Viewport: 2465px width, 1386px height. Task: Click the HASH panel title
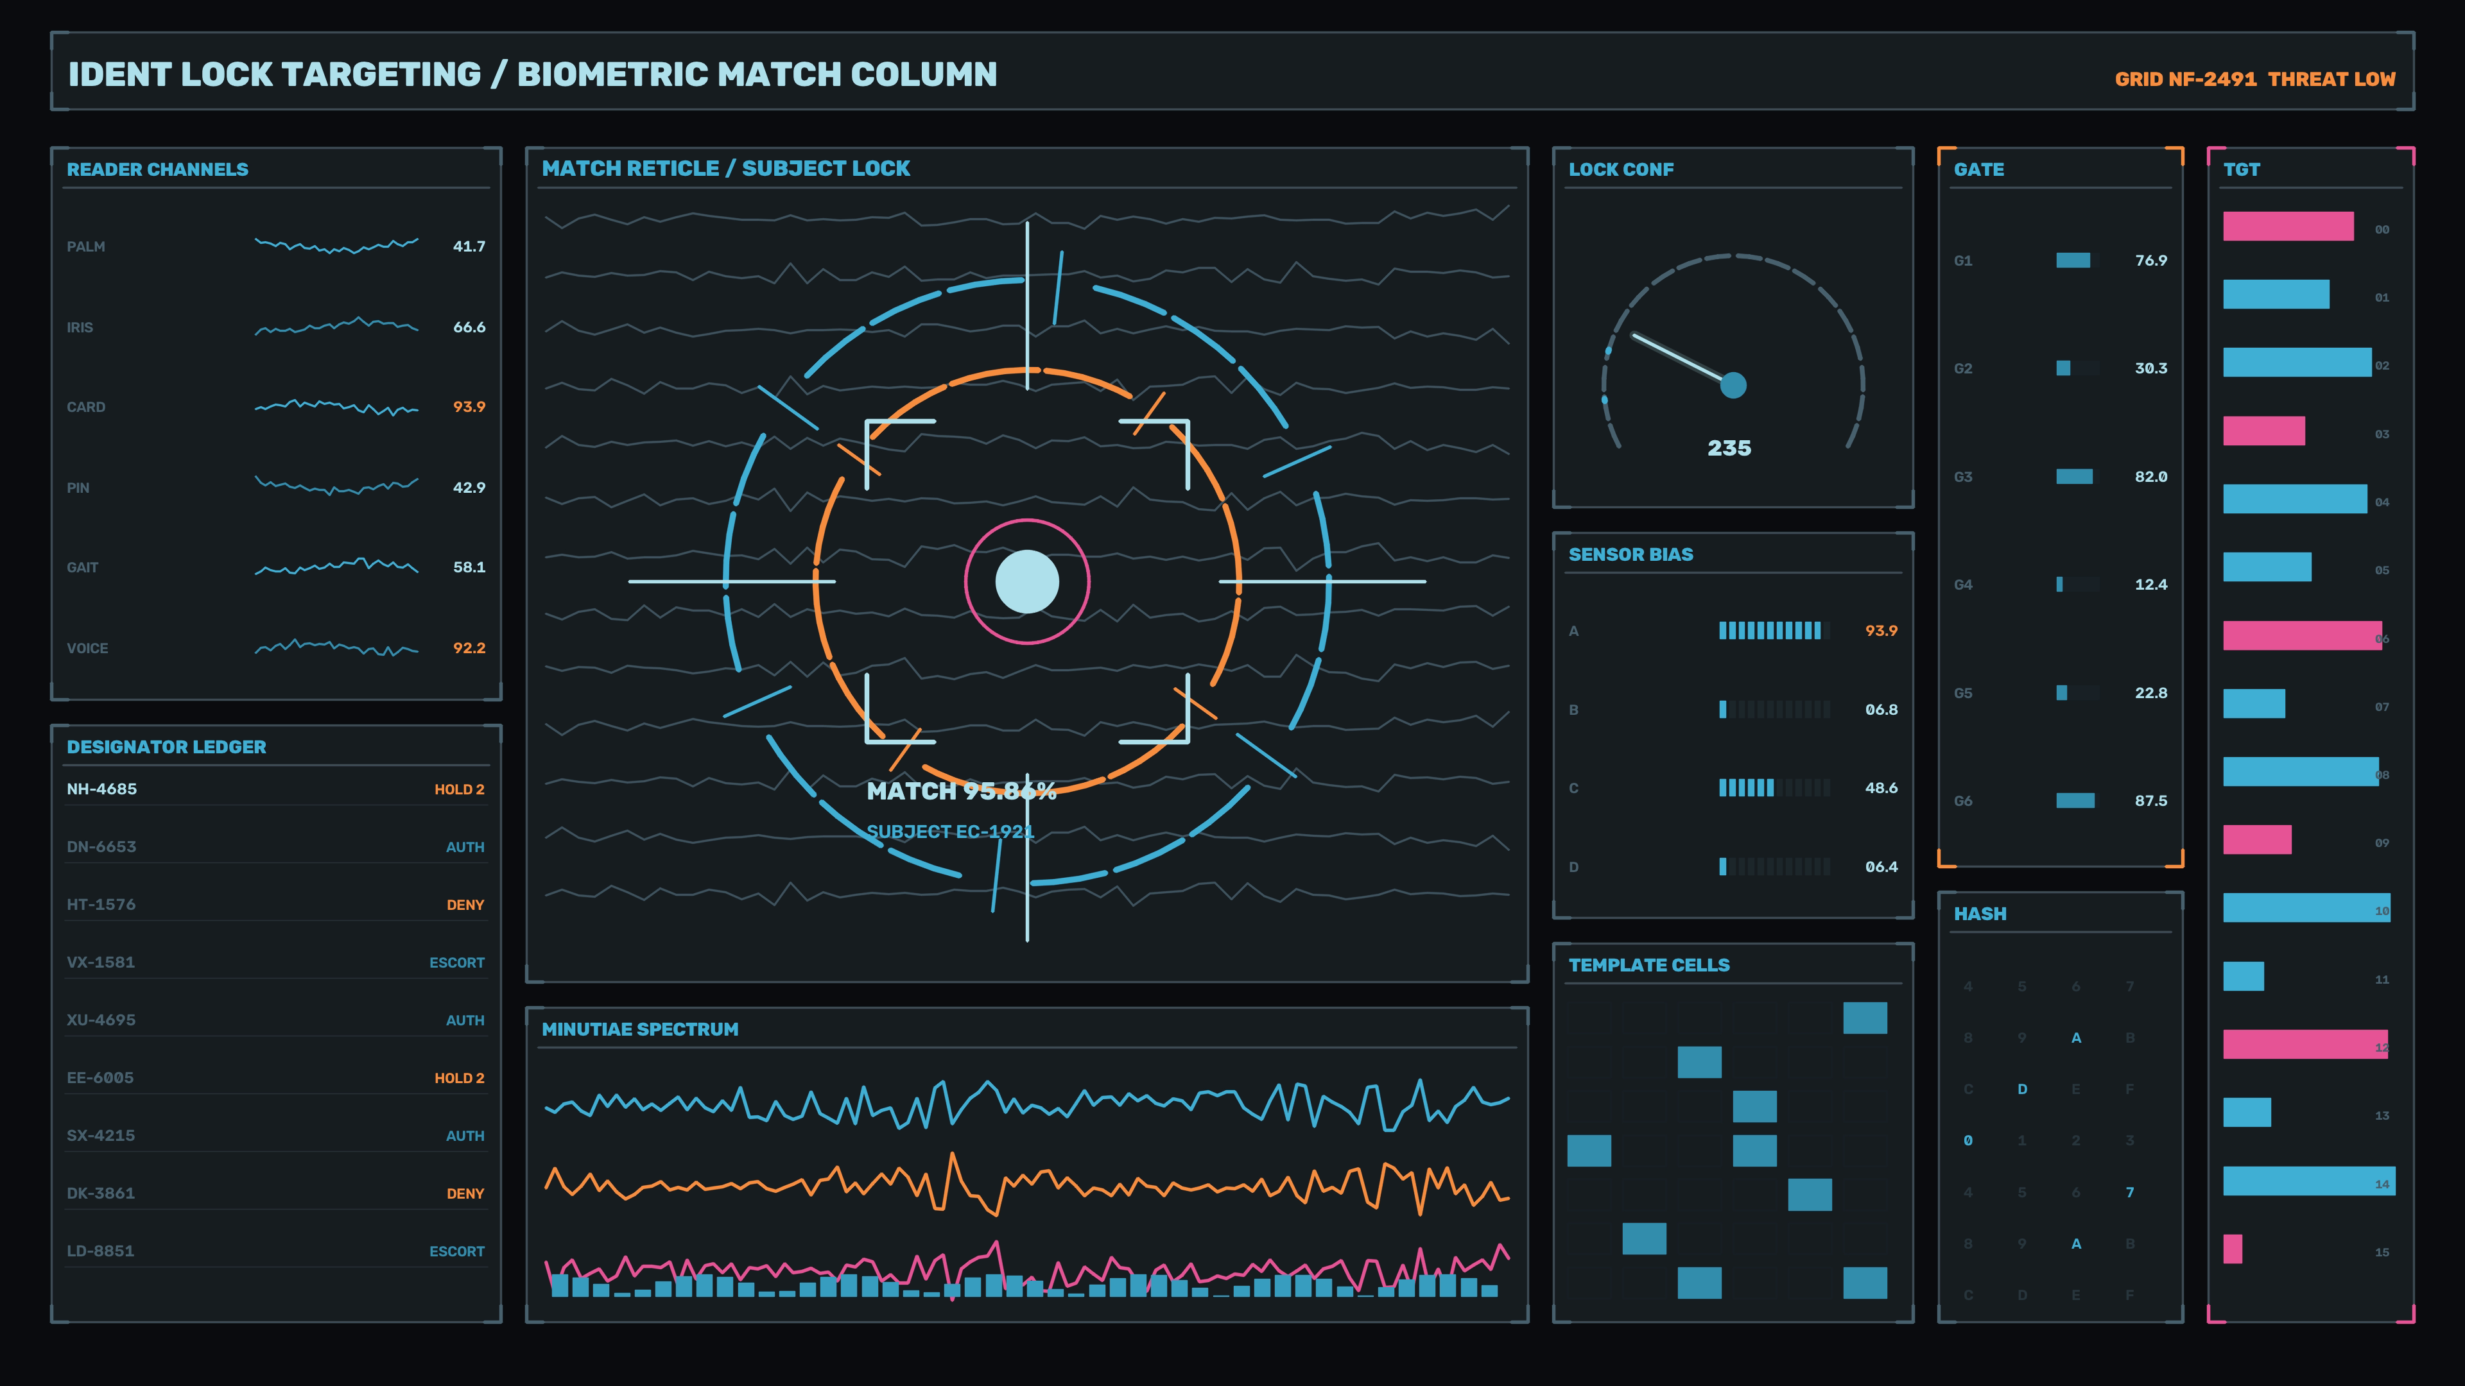[1980, 914]
